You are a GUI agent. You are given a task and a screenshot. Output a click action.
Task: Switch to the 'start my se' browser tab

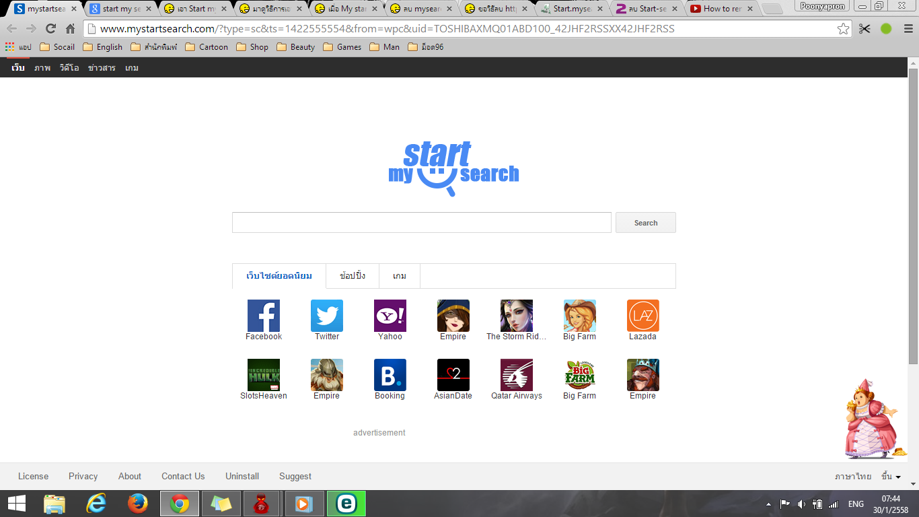tap(122, 9)
